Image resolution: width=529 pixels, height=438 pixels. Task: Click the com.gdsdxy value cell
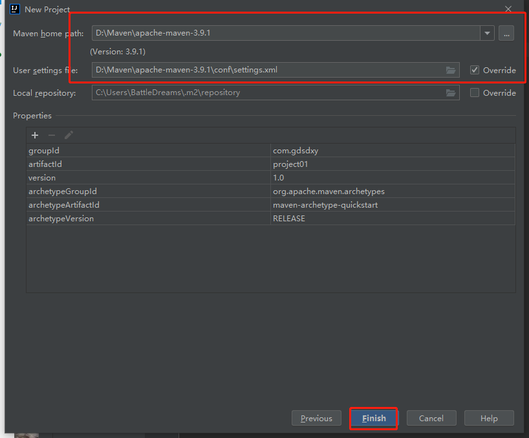click(393, 151)
